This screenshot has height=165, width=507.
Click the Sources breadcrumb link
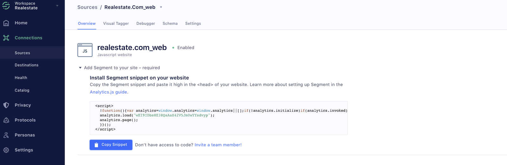click(87, 7)
